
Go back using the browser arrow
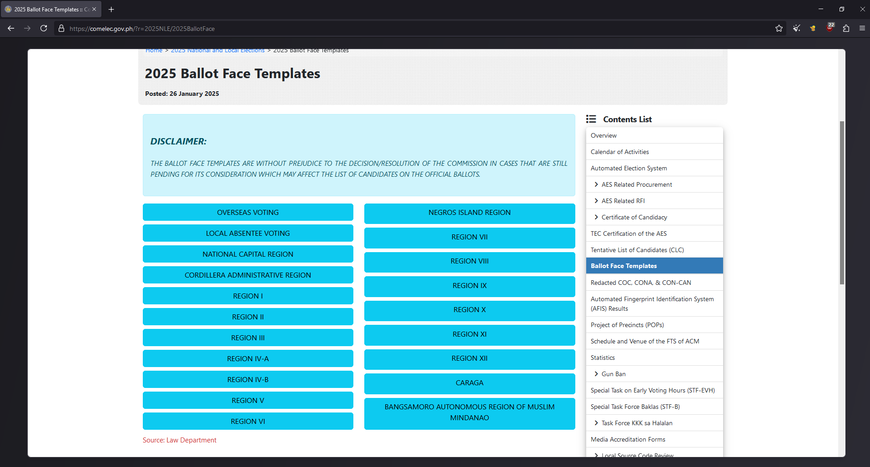pyautogui.click(x=11, y=28)
